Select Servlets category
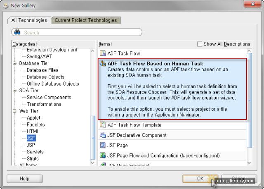This screenshot has width=264, height=189. click(35, 152)
